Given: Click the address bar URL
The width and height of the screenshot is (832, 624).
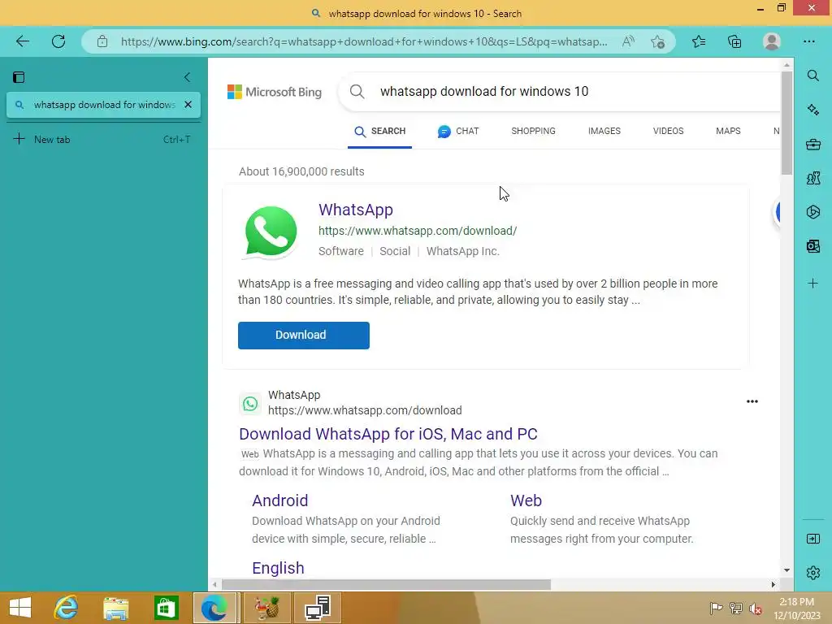Looking at the screenshot, I should coord(363,41).
